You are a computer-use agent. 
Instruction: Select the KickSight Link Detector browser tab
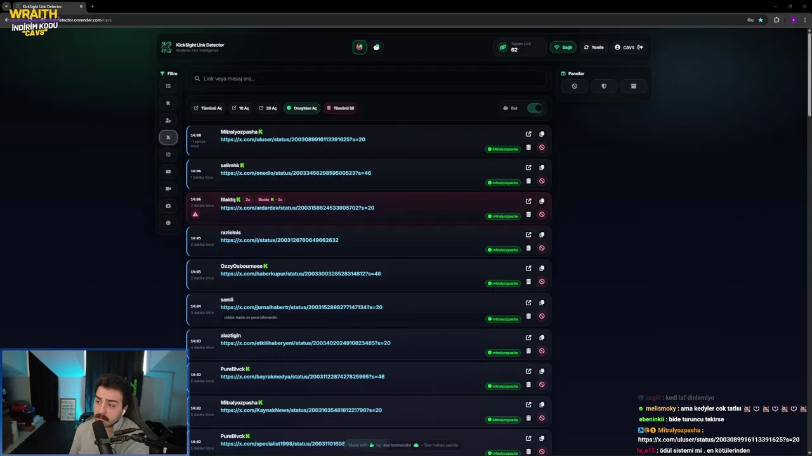[48, 6]
